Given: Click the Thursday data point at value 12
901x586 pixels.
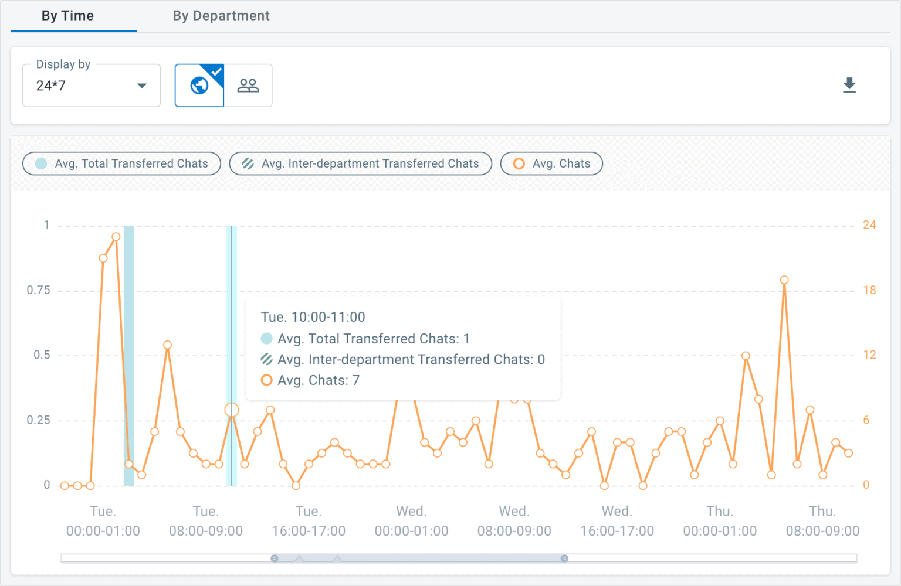Looking at the screenshot, I should [746, 356].
